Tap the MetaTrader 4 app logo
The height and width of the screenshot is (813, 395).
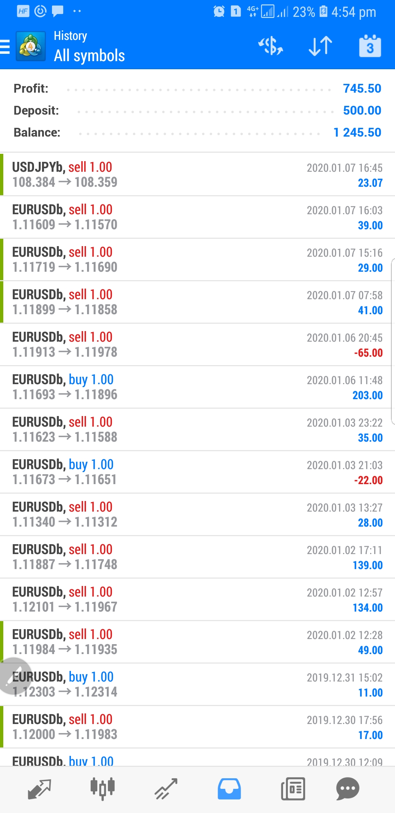[x=31, y=46]
